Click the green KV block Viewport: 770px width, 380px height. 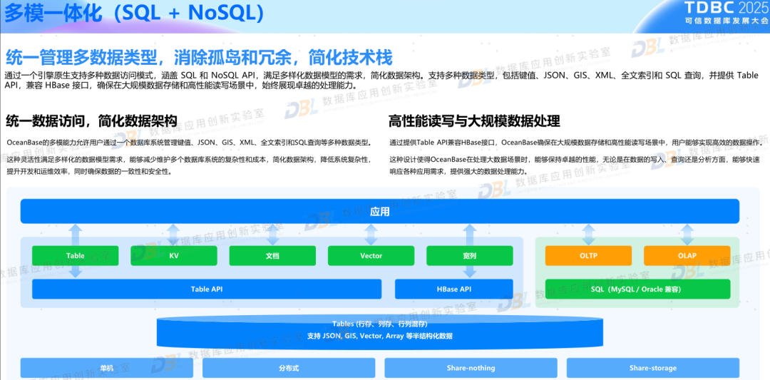(174, 256)
